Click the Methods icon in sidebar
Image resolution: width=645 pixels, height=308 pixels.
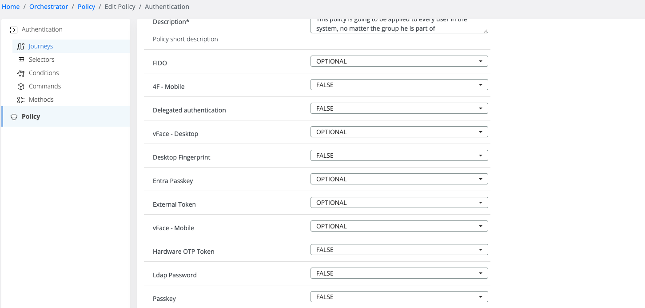pyautogui.click(x=20, y=100)
